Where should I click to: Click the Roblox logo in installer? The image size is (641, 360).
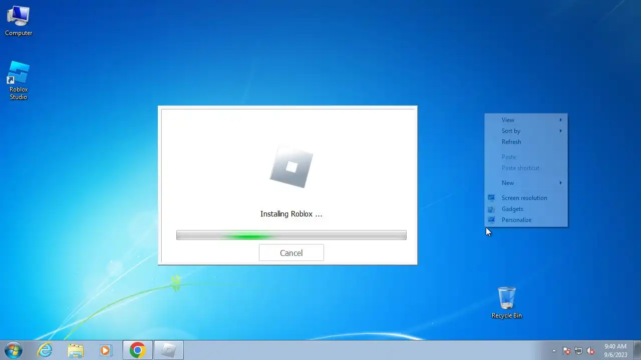click(291, 167)
